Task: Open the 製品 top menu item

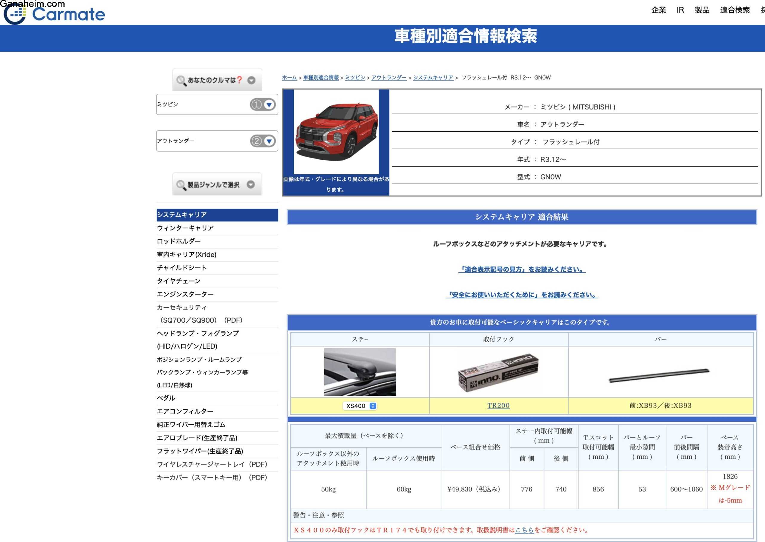Action: click(x=702, y=10)
